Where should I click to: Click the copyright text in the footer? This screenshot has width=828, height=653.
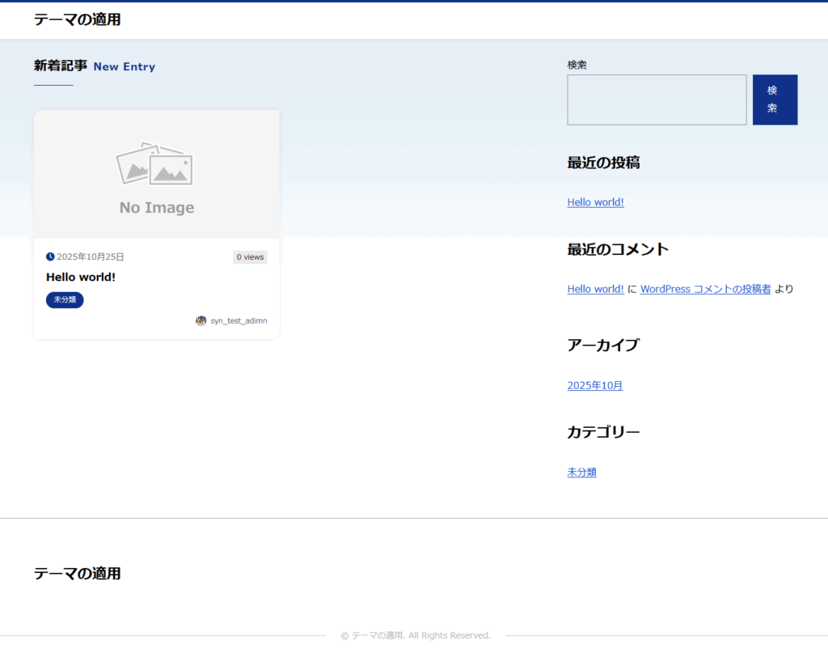416,636
